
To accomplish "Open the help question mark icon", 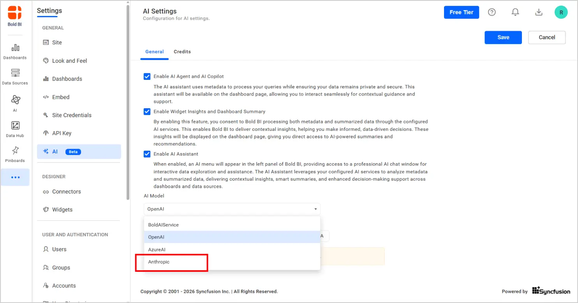I will tap(492, 12).
